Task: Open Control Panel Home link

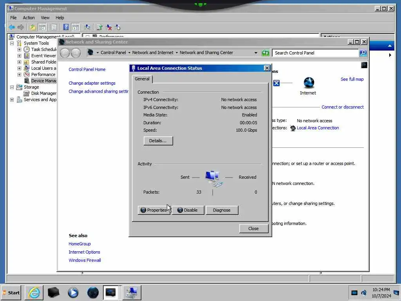Action: click(87, 69)
